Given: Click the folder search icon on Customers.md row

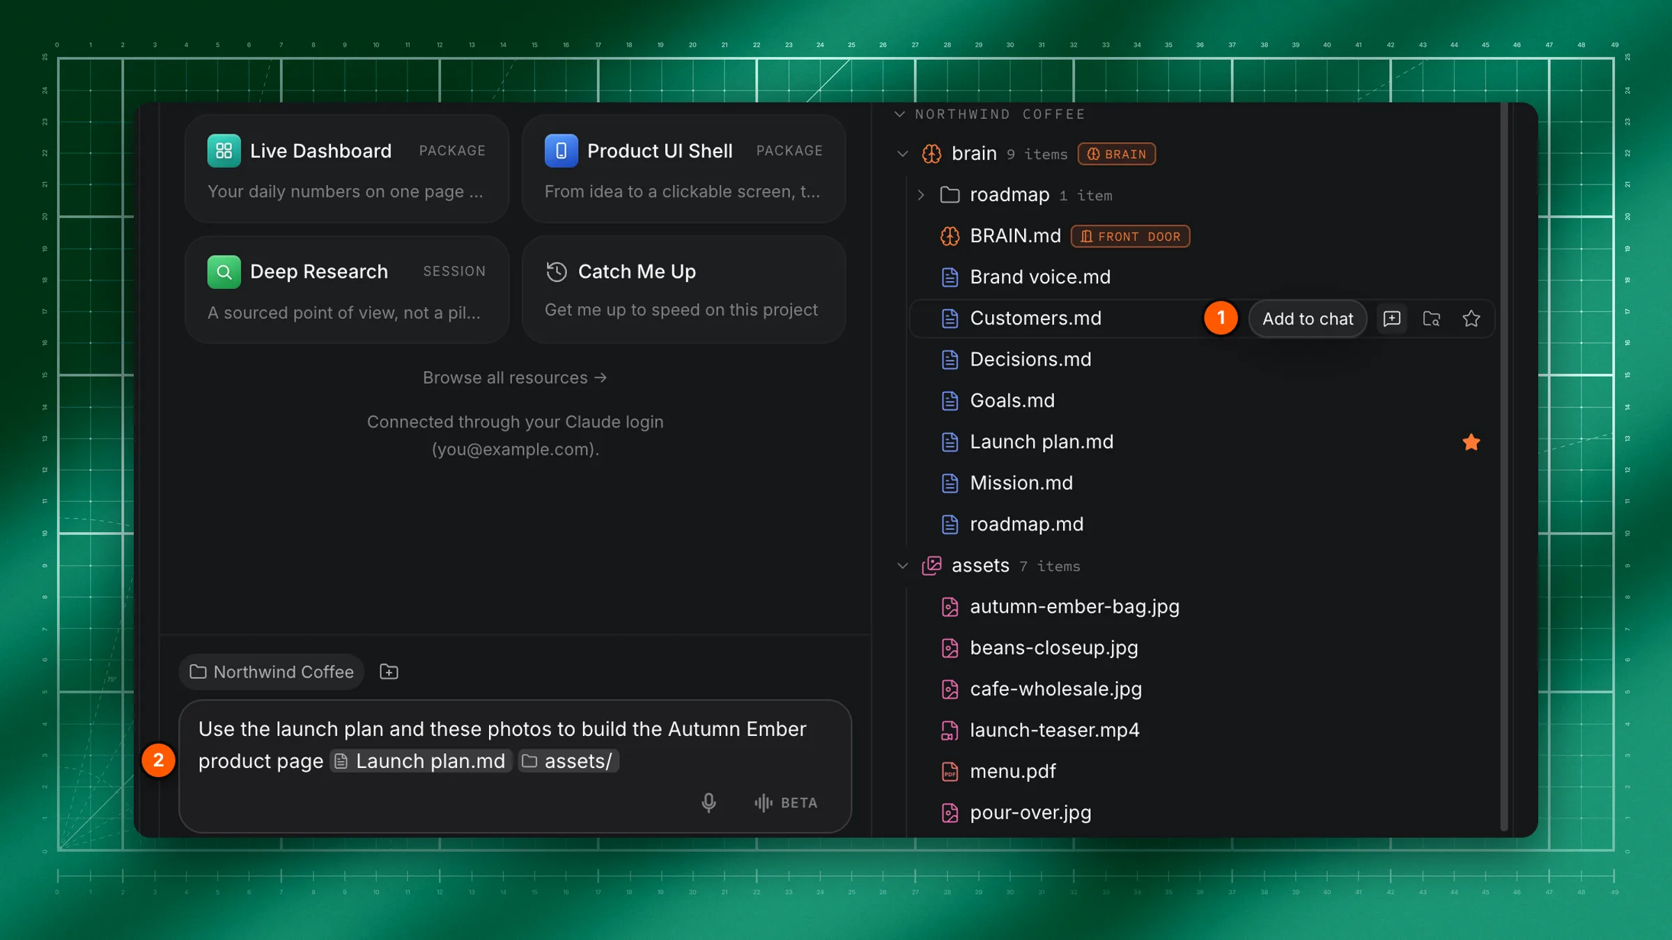Looking at the screenshot, I should pos(1432,319).
